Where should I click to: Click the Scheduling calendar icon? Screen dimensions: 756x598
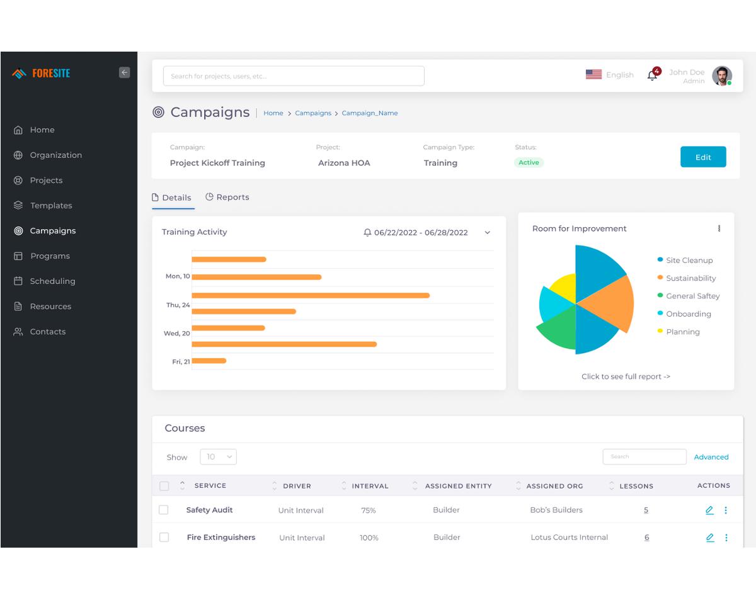pos(18,281)
